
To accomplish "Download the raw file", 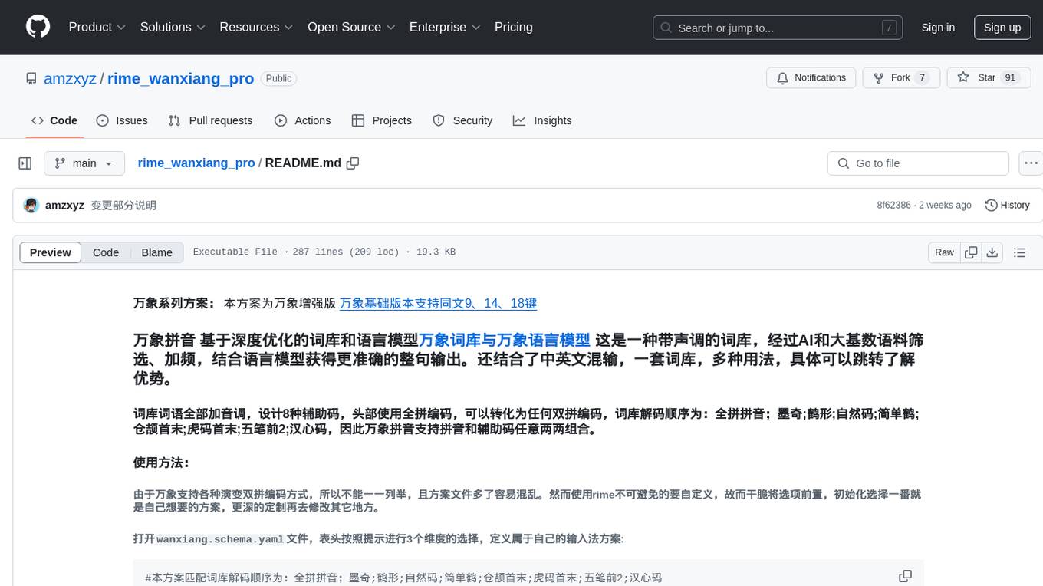I will tap(992, 252).
